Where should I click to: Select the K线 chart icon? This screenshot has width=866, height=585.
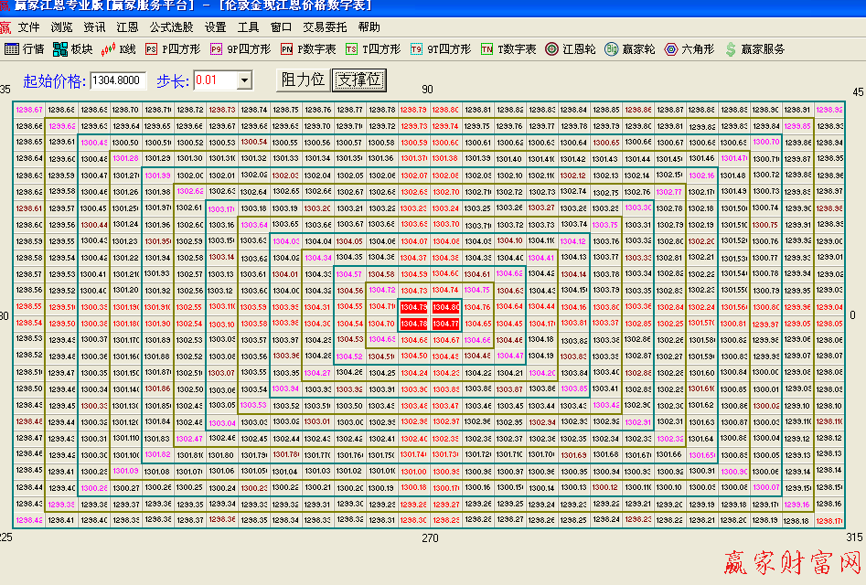click(x=118, y=48)
